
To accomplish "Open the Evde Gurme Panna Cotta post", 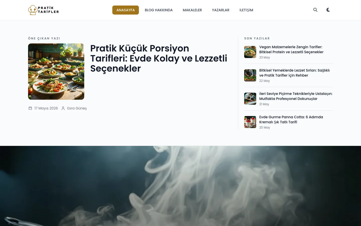I will [291, 120].
